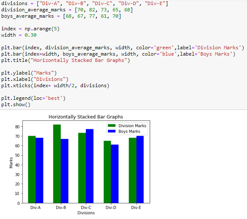Click the blue bar for Div-A
The image size is (247, 219).
pos(39,171)
